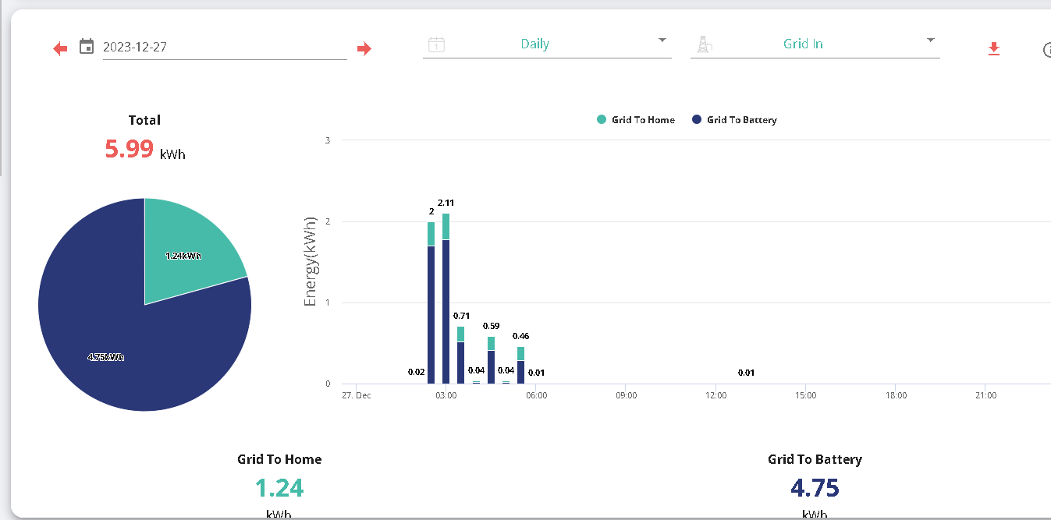Open the Daily interval selector
Screen dimensions: 1051x520
pos(547,44)
